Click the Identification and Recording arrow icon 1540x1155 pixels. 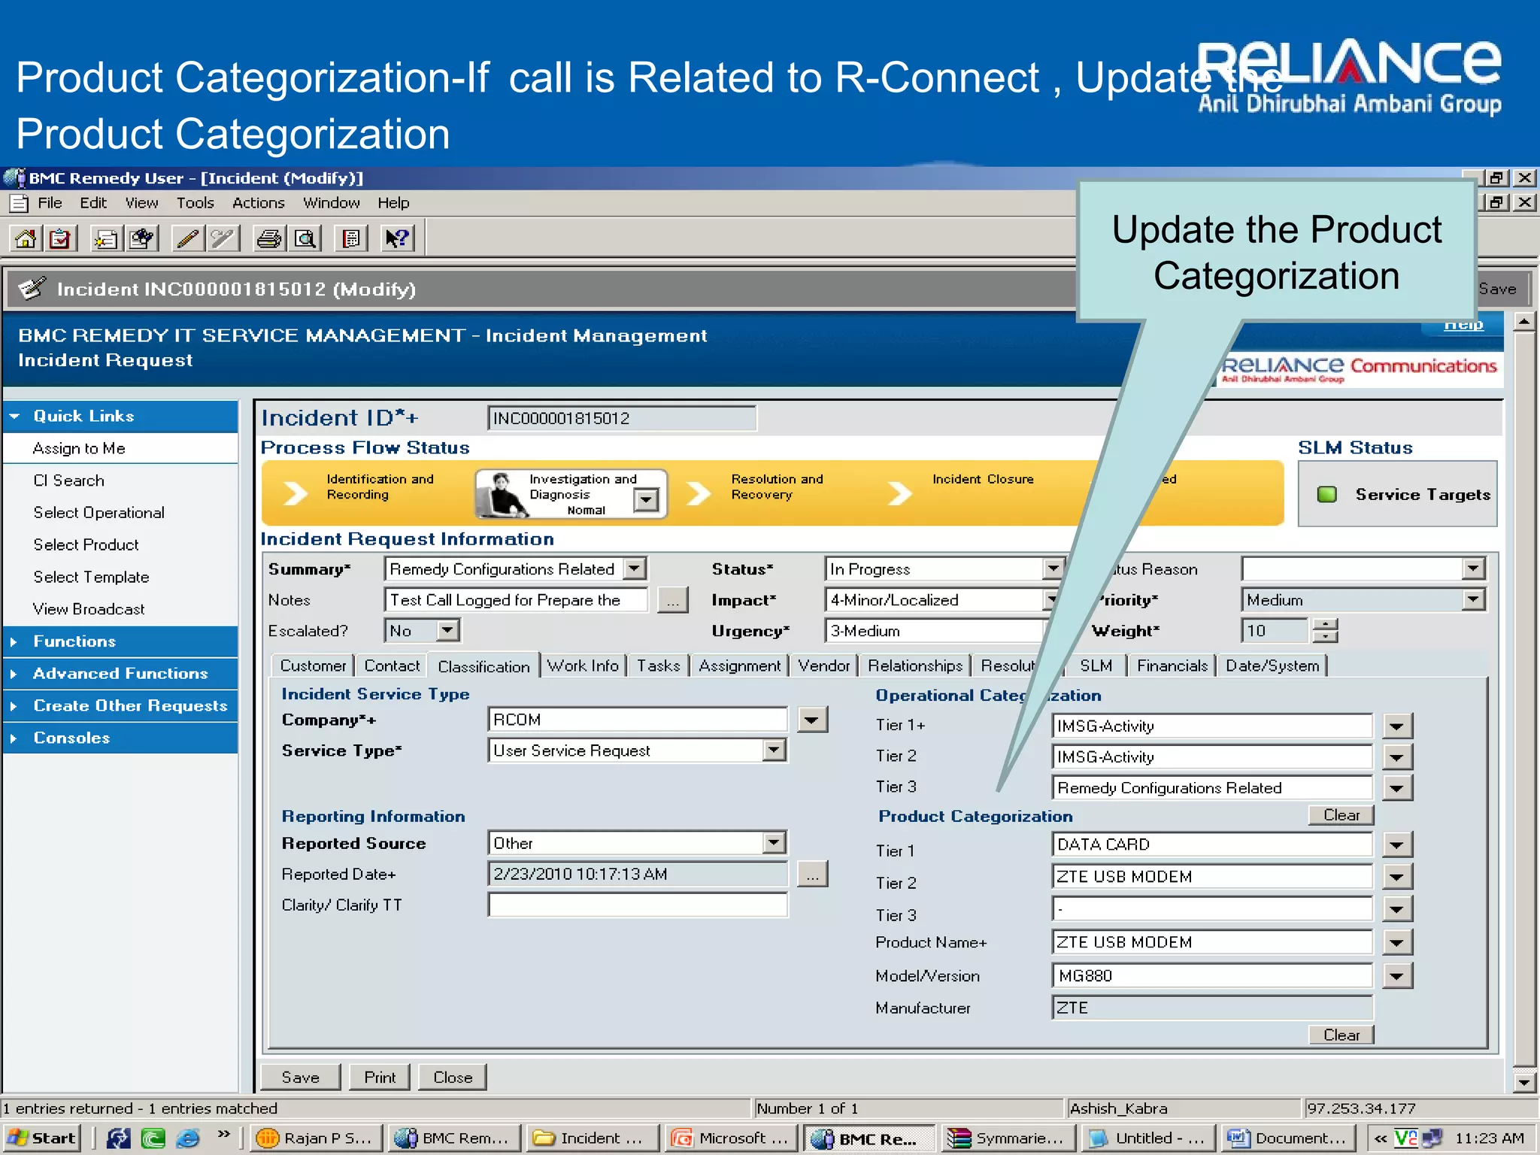(296, 494)
